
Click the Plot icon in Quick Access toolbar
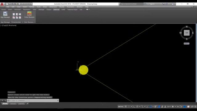click(19, 4)
